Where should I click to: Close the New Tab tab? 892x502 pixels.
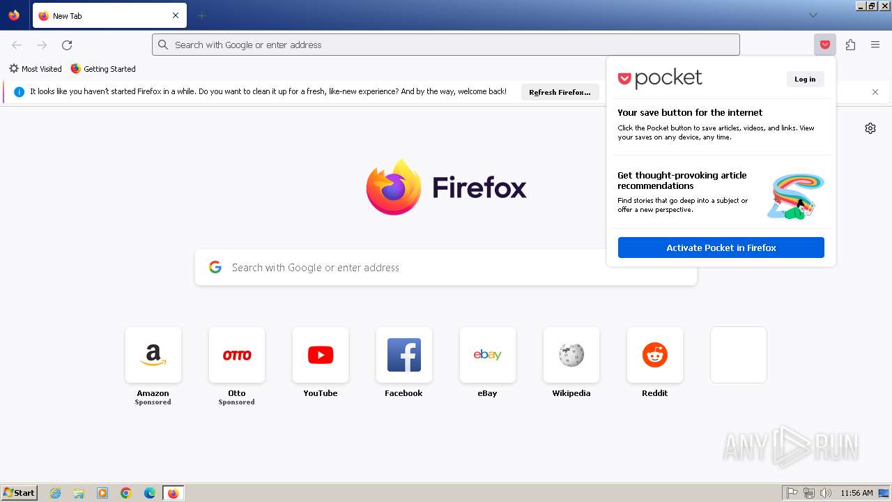(176, 15)
